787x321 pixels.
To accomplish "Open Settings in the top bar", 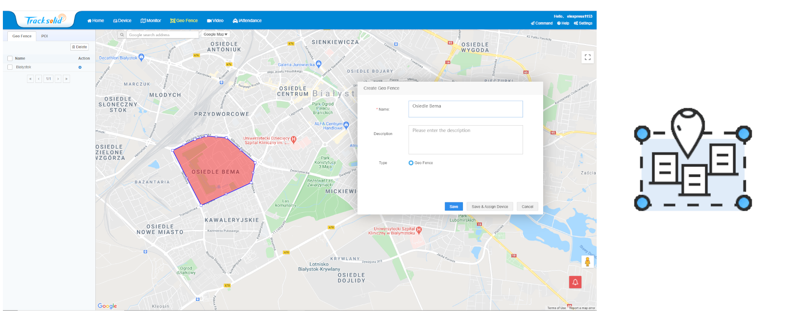I will (583, 23).
